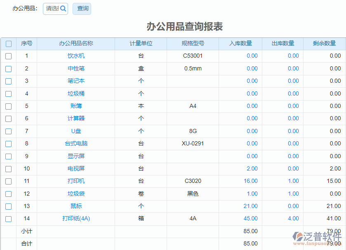
Task: Open the 鼠标 item details link
Action: click(76, 206)
